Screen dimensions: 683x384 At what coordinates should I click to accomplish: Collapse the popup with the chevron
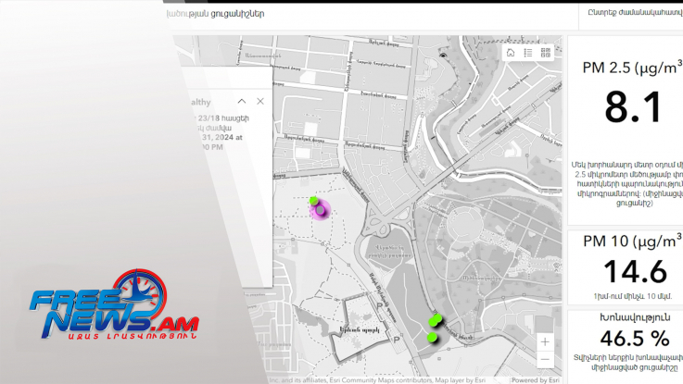[x=242, y=102]
